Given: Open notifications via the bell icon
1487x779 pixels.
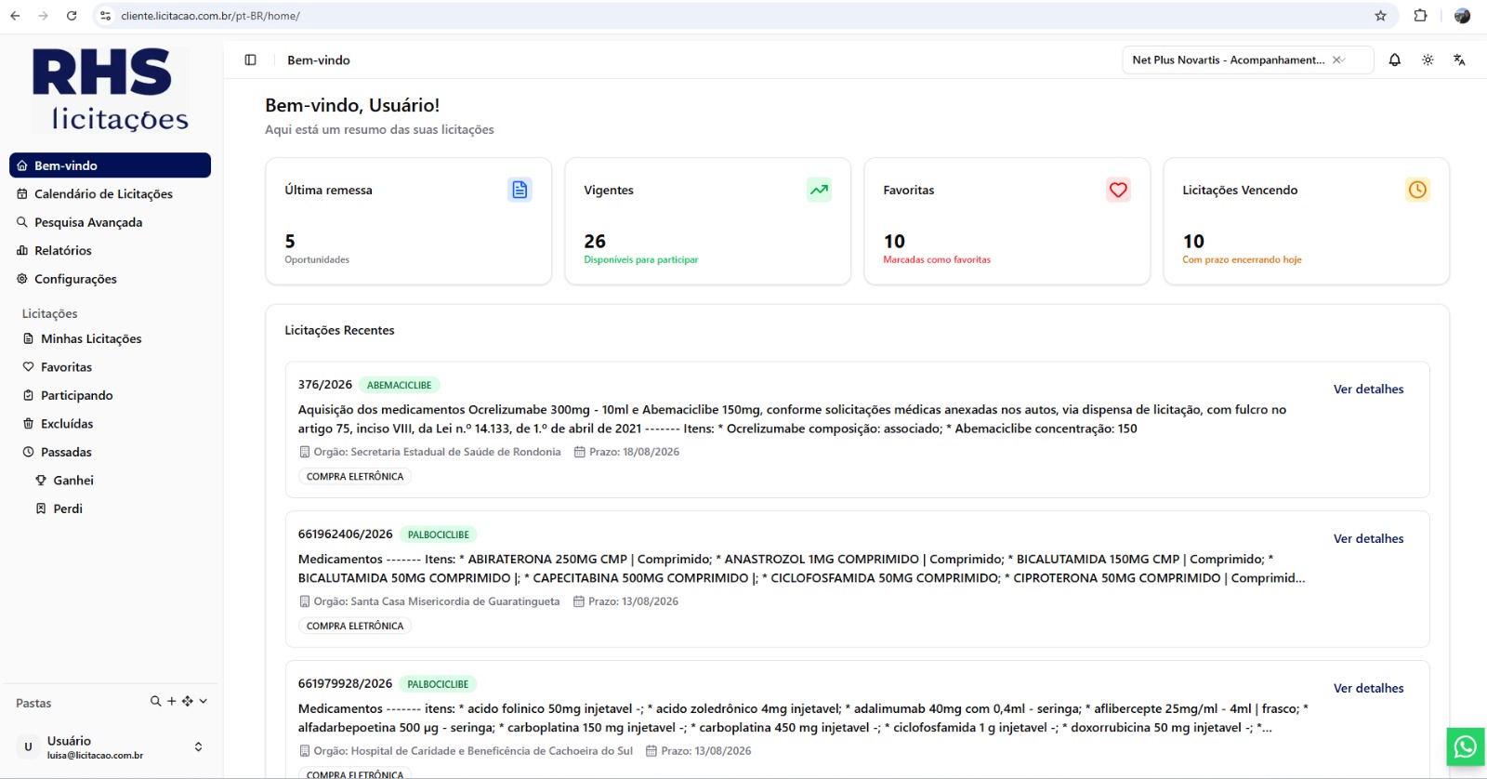Looking at the screenshot, I should pyautogui.click(x=1394, y=59).
